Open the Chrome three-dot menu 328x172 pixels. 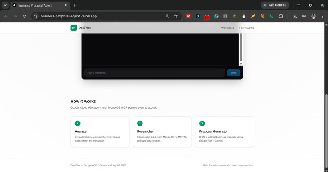(322, 16)
